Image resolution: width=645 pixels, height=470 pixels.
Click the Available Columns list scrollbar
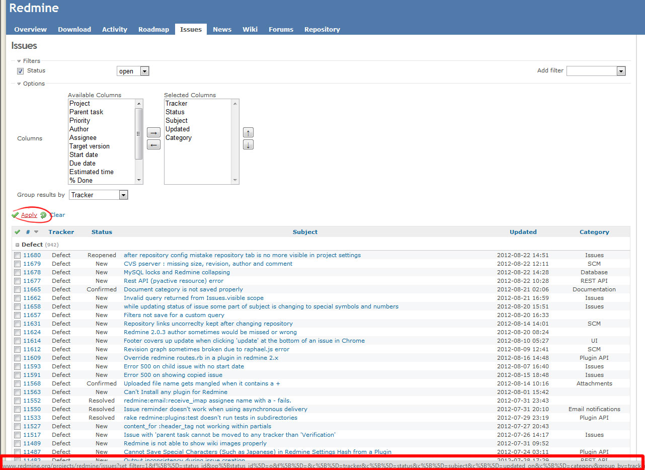coord(139,141)
